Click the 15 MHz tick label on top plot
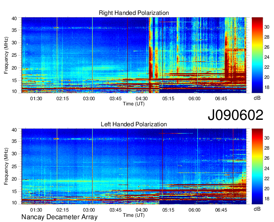This screenshot has width=274, height=222. [14, 80]
